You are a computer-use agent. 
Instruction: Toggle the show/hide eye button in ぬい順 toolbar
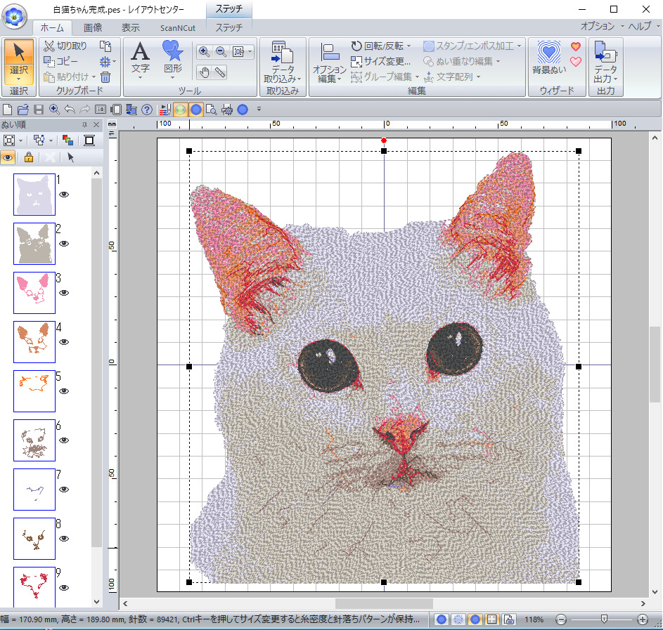click(x=8, y=157)
